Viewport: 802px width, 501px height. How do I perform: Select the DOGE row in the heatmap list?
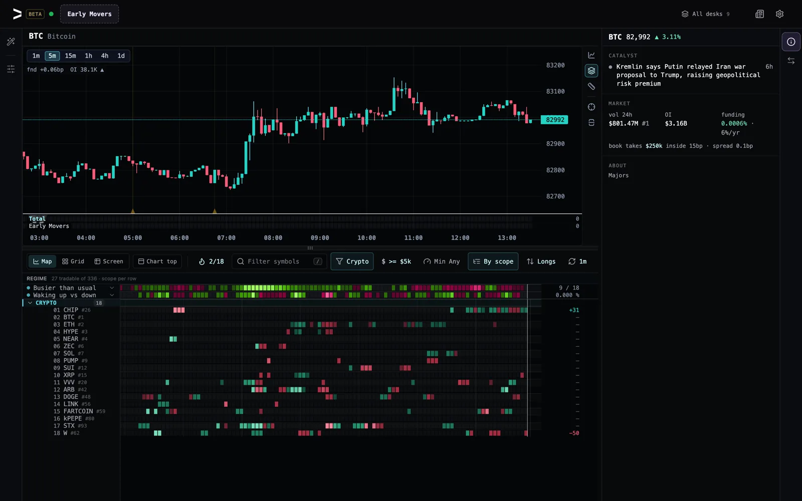(71, 397)
